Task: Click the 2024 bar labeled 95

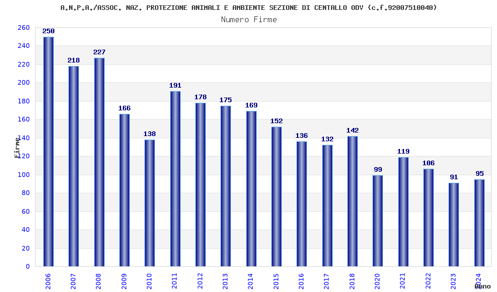Action: click(479, 223)
